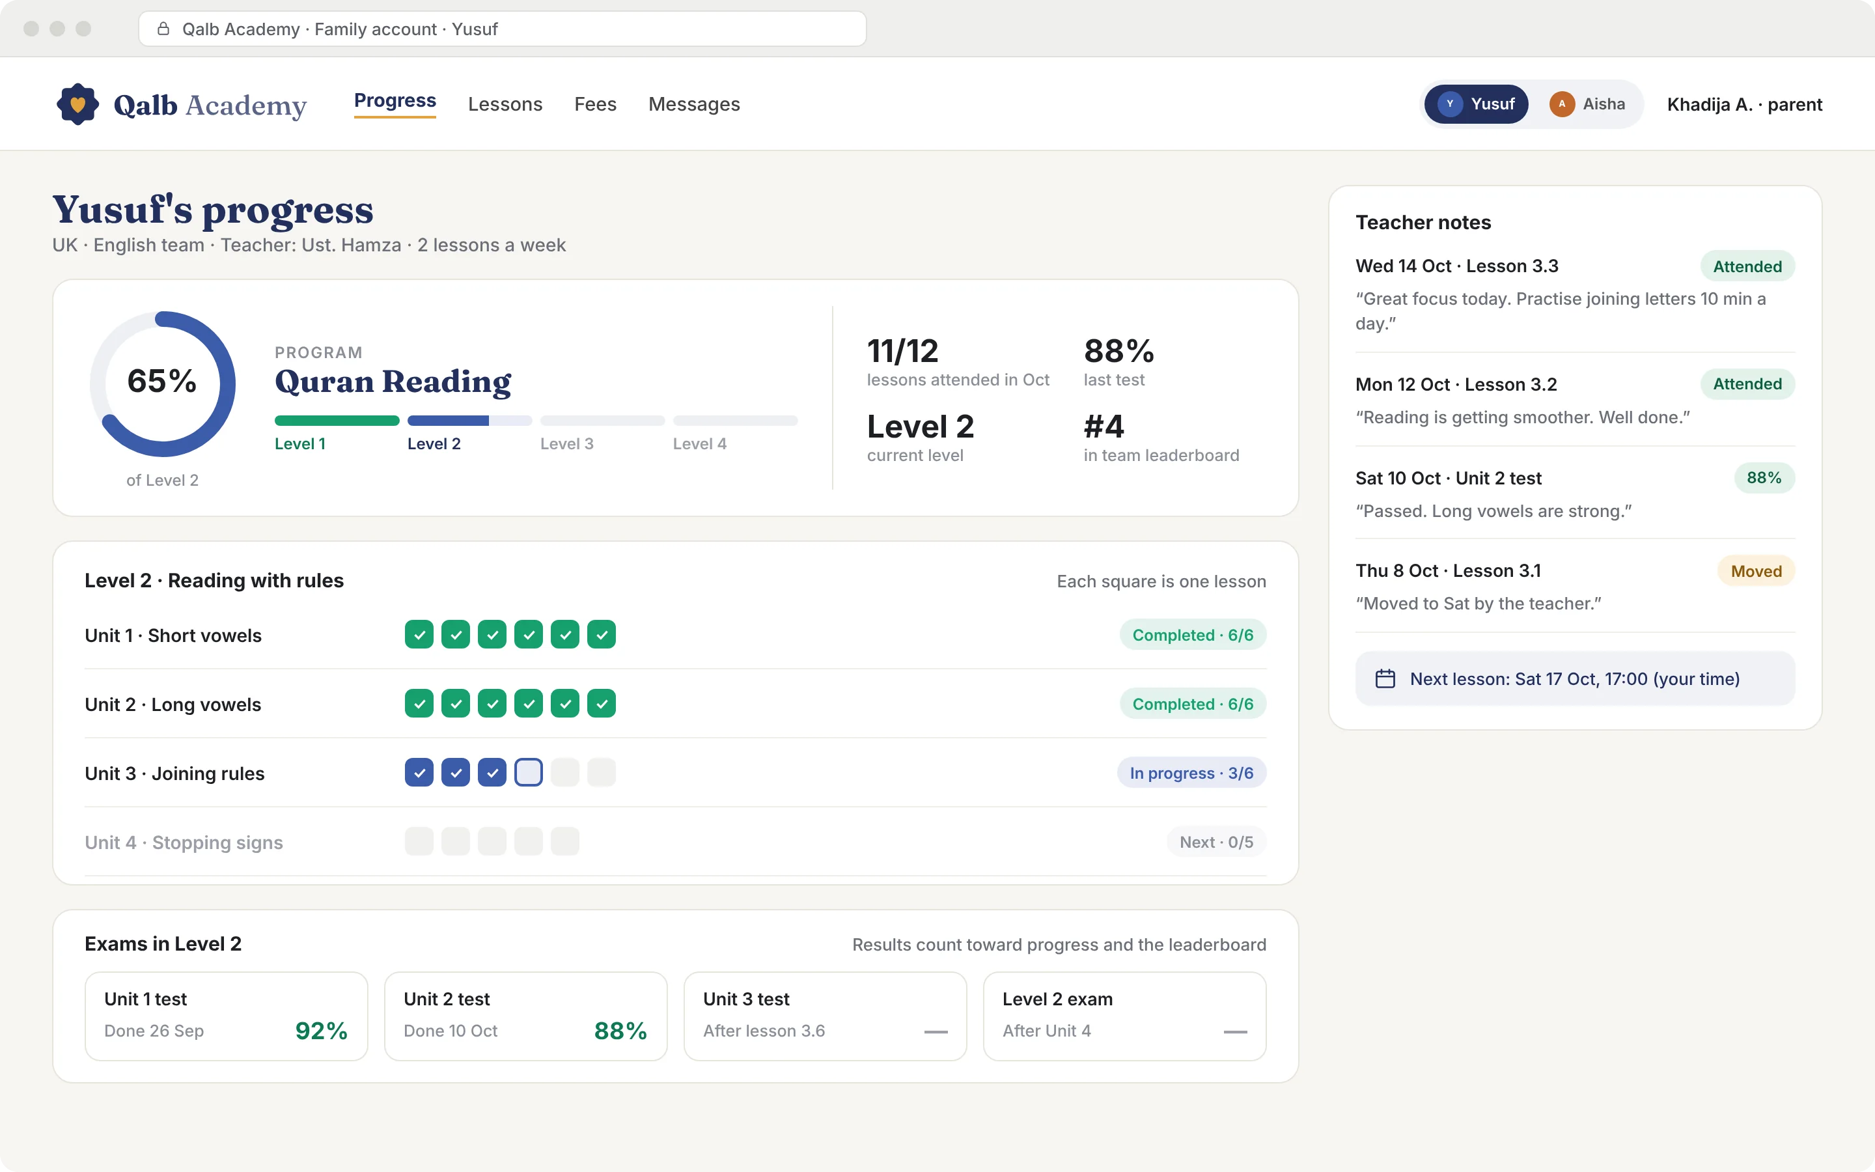Click Yusuf's avatar circle in the switcher

click(1450, 104)
